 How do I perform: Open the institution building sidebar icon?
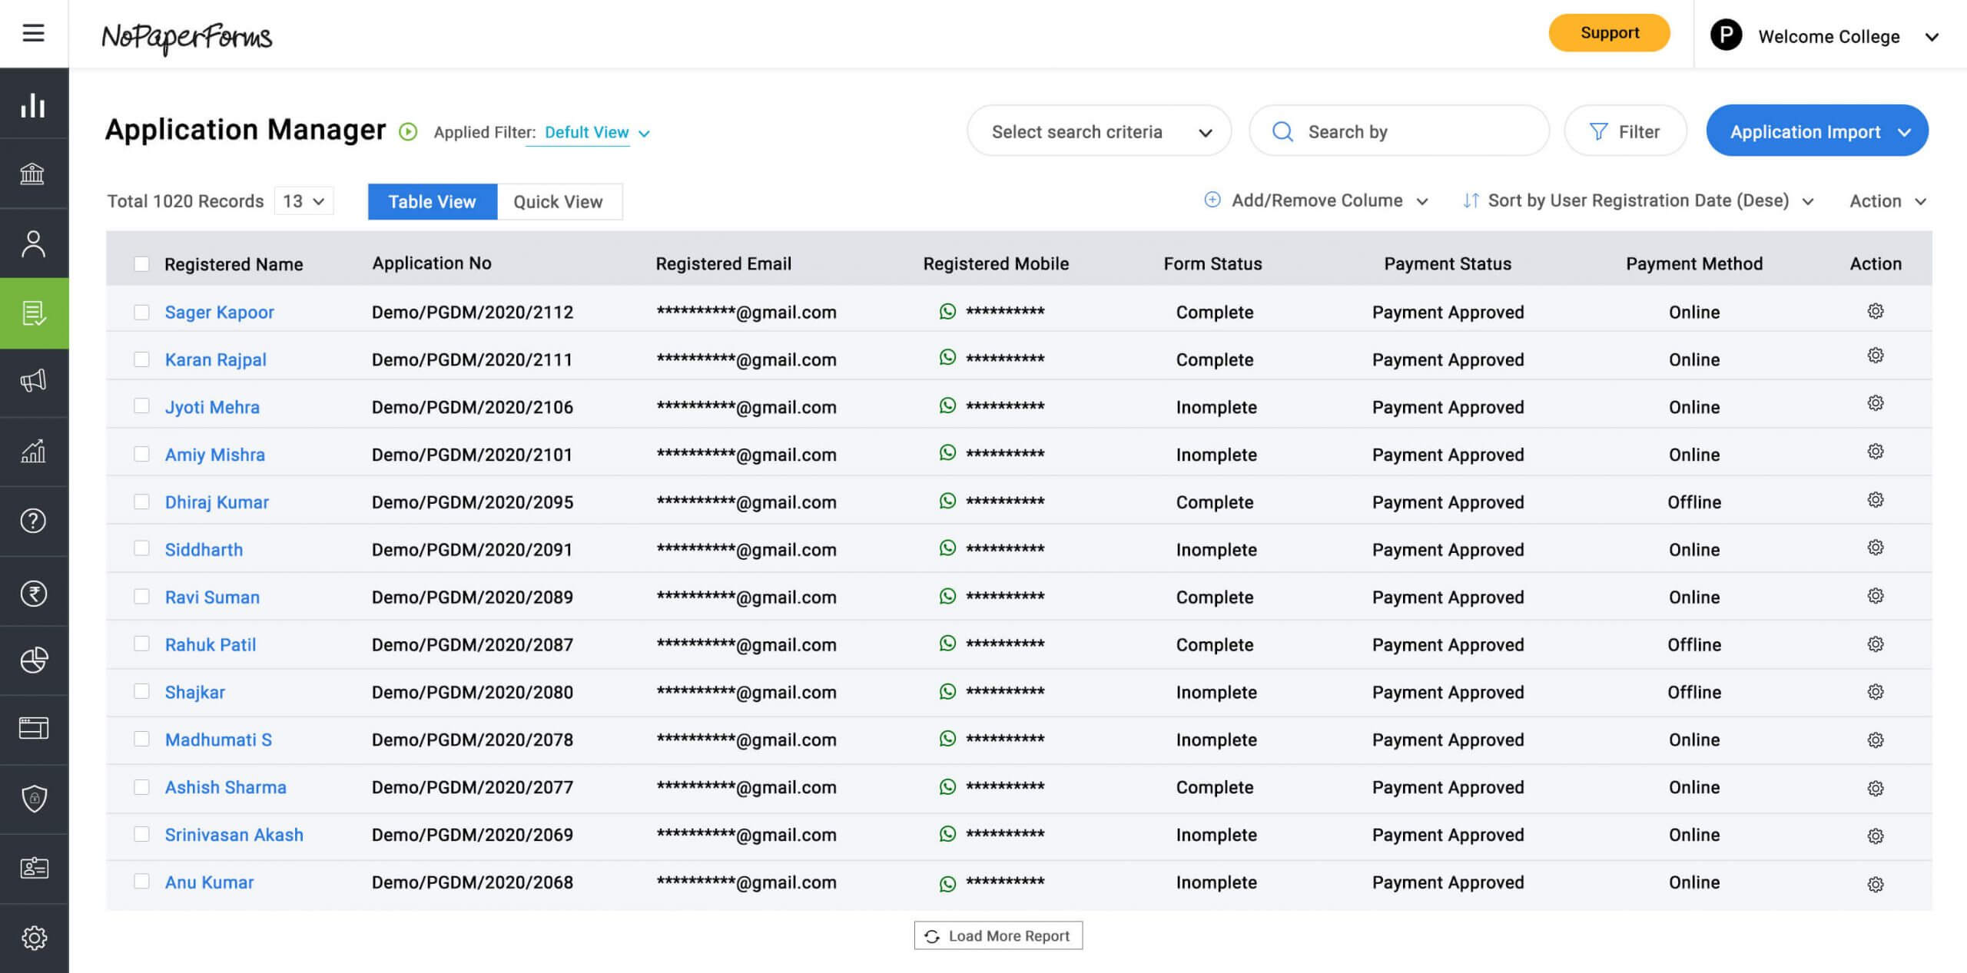[33, 174]
